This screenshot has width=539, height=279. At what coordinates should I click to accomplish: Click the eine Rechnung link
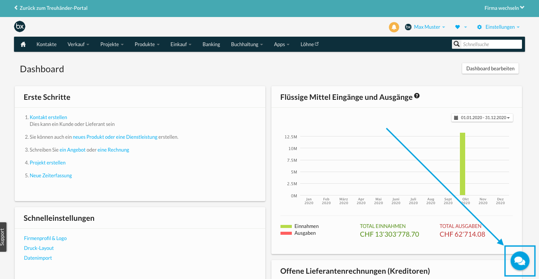113,150
